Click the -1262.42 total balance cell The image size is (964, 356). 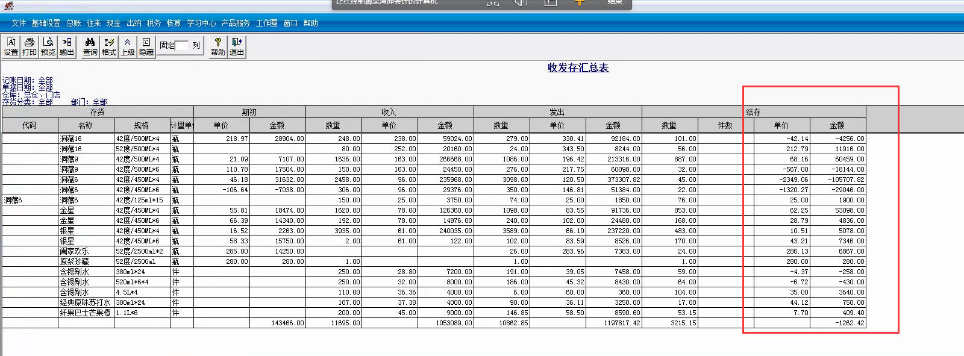(837, 323)
